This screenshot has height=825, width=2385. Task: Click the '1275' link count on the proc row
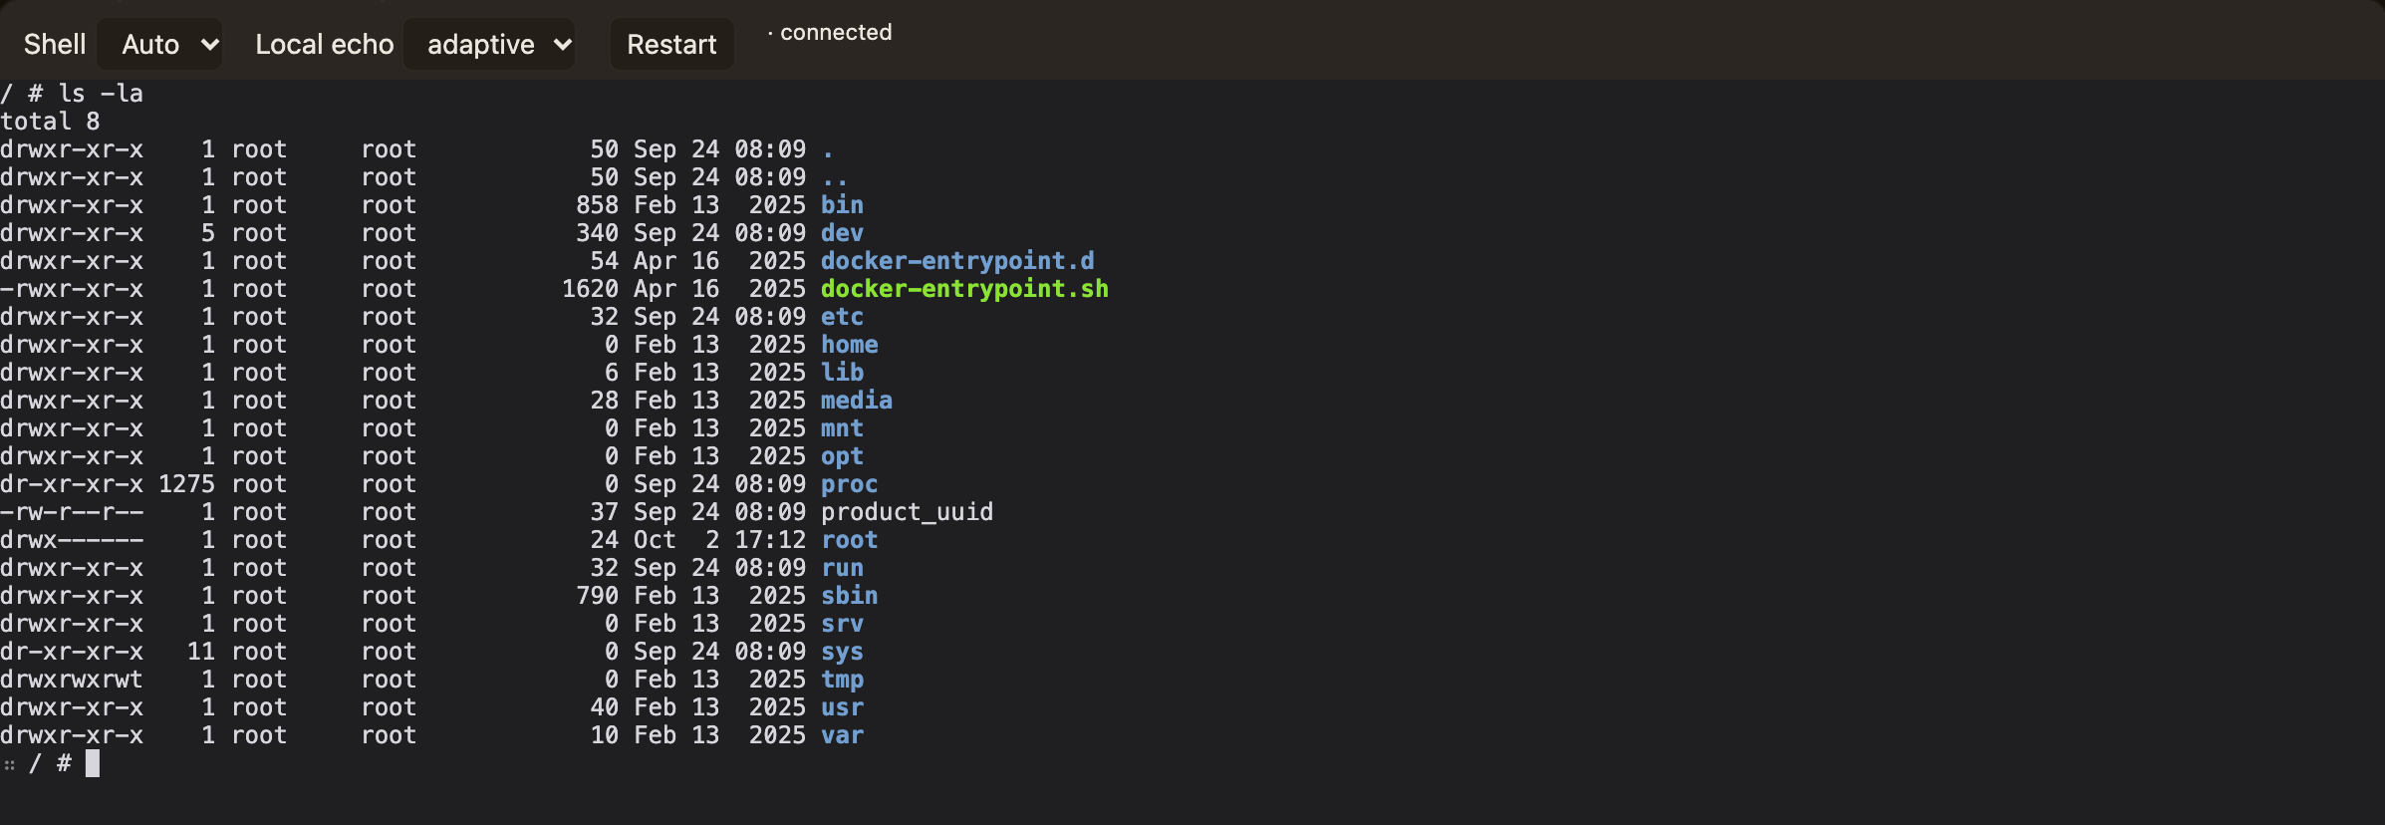pos(187,484)
